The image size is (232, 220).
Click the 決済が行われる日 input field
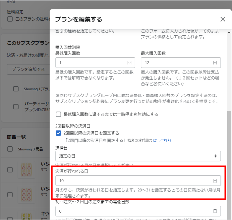click(x=138, y=180)
